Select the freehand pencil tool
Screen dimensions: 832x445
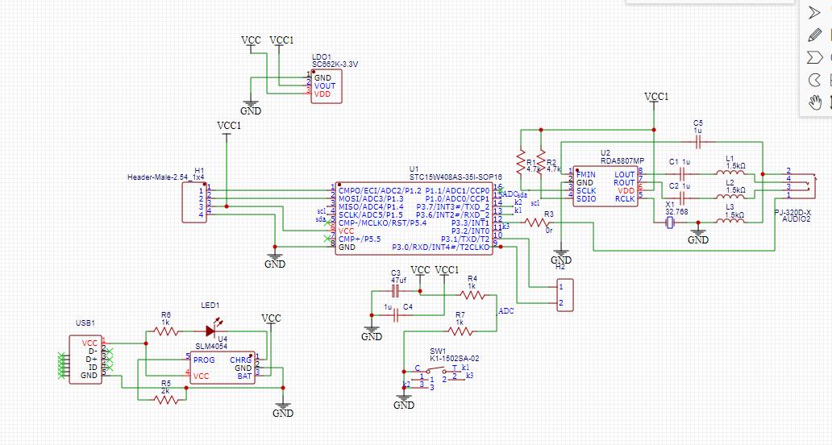[814, 35]
